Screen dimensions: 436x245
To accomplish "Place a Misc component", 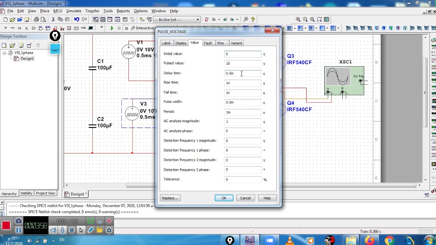I will click(83, 28).
